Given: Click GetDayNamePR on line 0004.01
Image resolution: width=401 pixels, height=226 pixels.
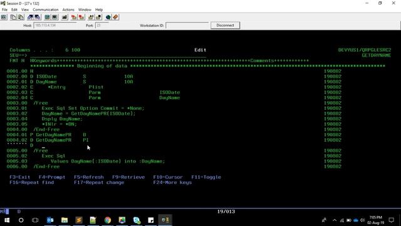Looking at the screenshot, I should tap(53, 135).
